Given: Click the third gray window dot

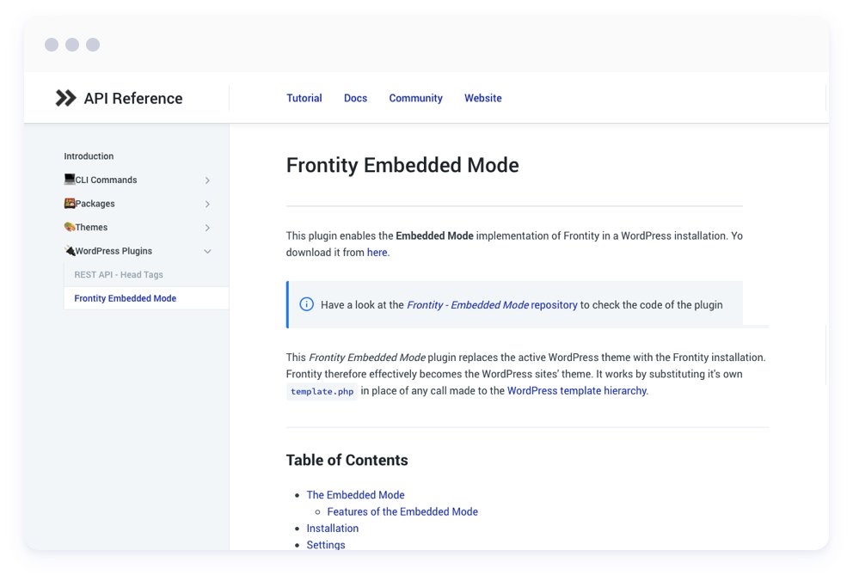Looking at the screenshot, I should (x=93, y=45).
